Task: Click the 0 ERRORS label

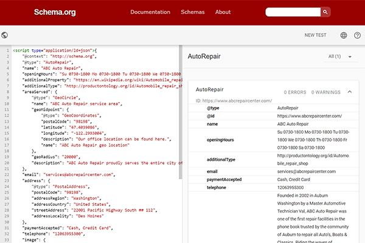Action: [295, 92]
